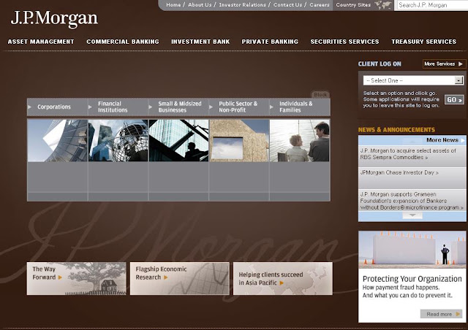
Task: Click the arrow before Corporations tab
Action: (x=29, y=107)
